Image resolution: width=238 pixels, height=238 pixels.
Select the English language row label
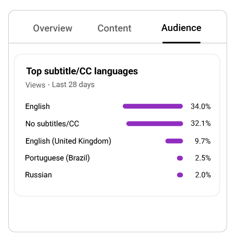point(37,106)
